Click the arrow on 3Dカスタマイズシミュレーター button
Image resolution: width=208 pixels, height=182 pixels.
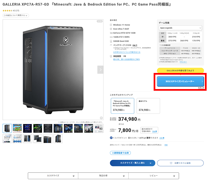coord(202,81)
